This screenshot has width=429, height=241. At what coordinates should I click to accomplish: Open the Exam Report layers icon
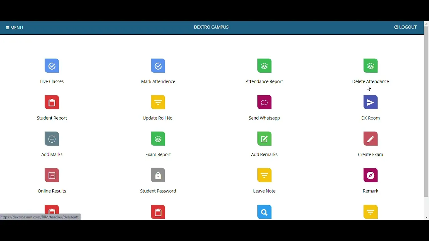pyautogui.click(x=158, y=139)
